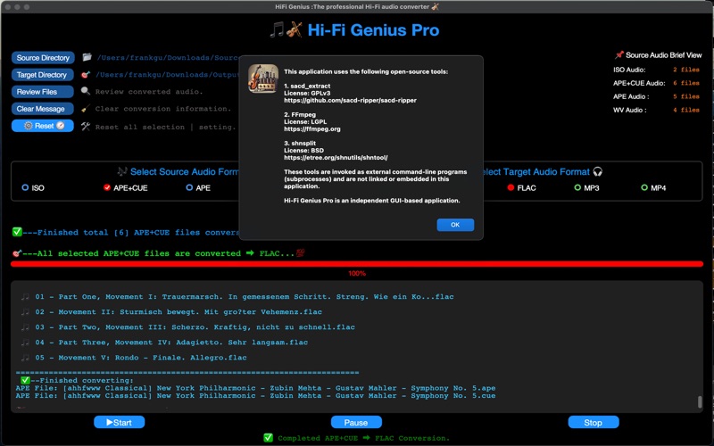Viewport: 714px width, 446px height.
Task: Click the APE+CUE Audio 6 files count
Action: click(x=685, y=83)
